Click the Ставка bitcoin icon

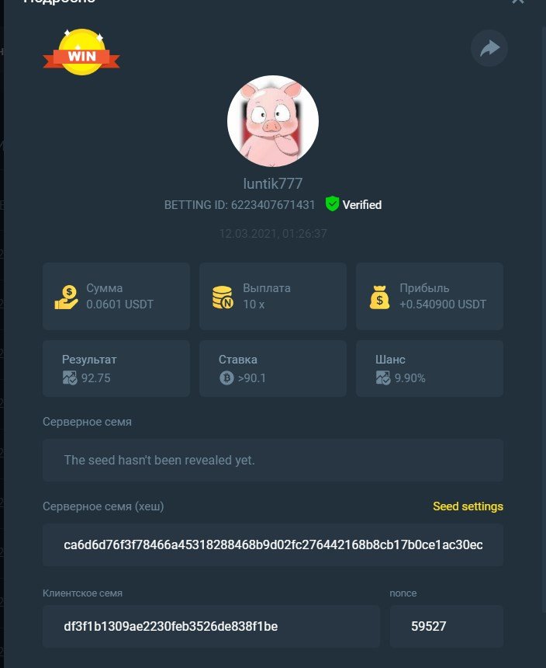[x=226, y=377]
